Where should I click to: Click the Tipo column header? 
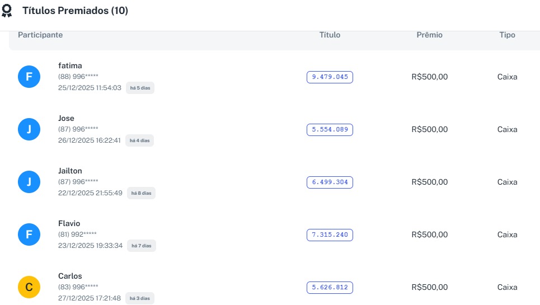click(507, 35)
